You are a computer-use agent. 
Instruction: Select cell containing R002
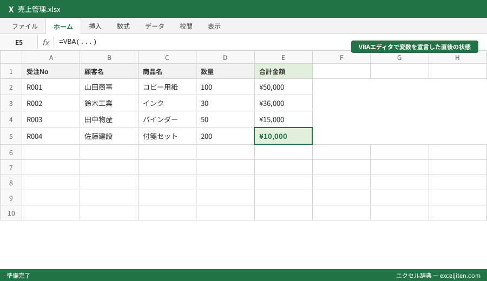tap(51, 103)
